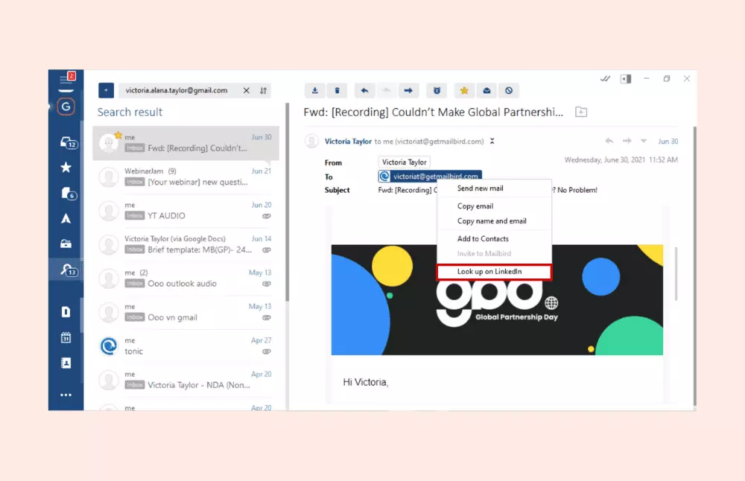
Task: Click the Victoria Taylor sender name link
Action: coord(348,141)
